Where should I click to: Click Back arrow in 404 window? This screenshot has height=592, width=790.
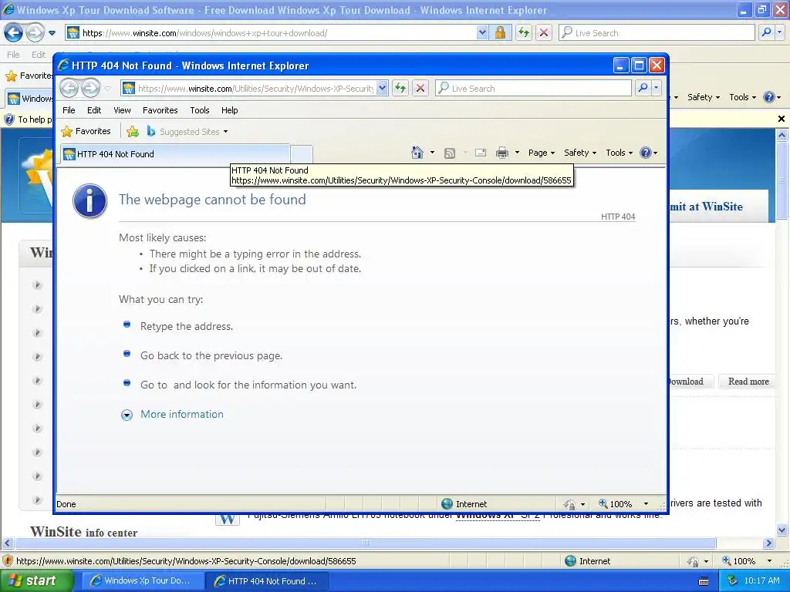pos(69,88)
